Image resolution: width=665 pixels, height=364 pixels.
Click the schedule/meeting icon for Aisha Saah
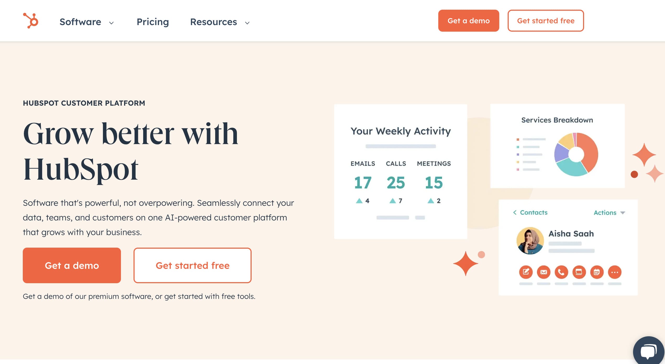click(597, 272)
